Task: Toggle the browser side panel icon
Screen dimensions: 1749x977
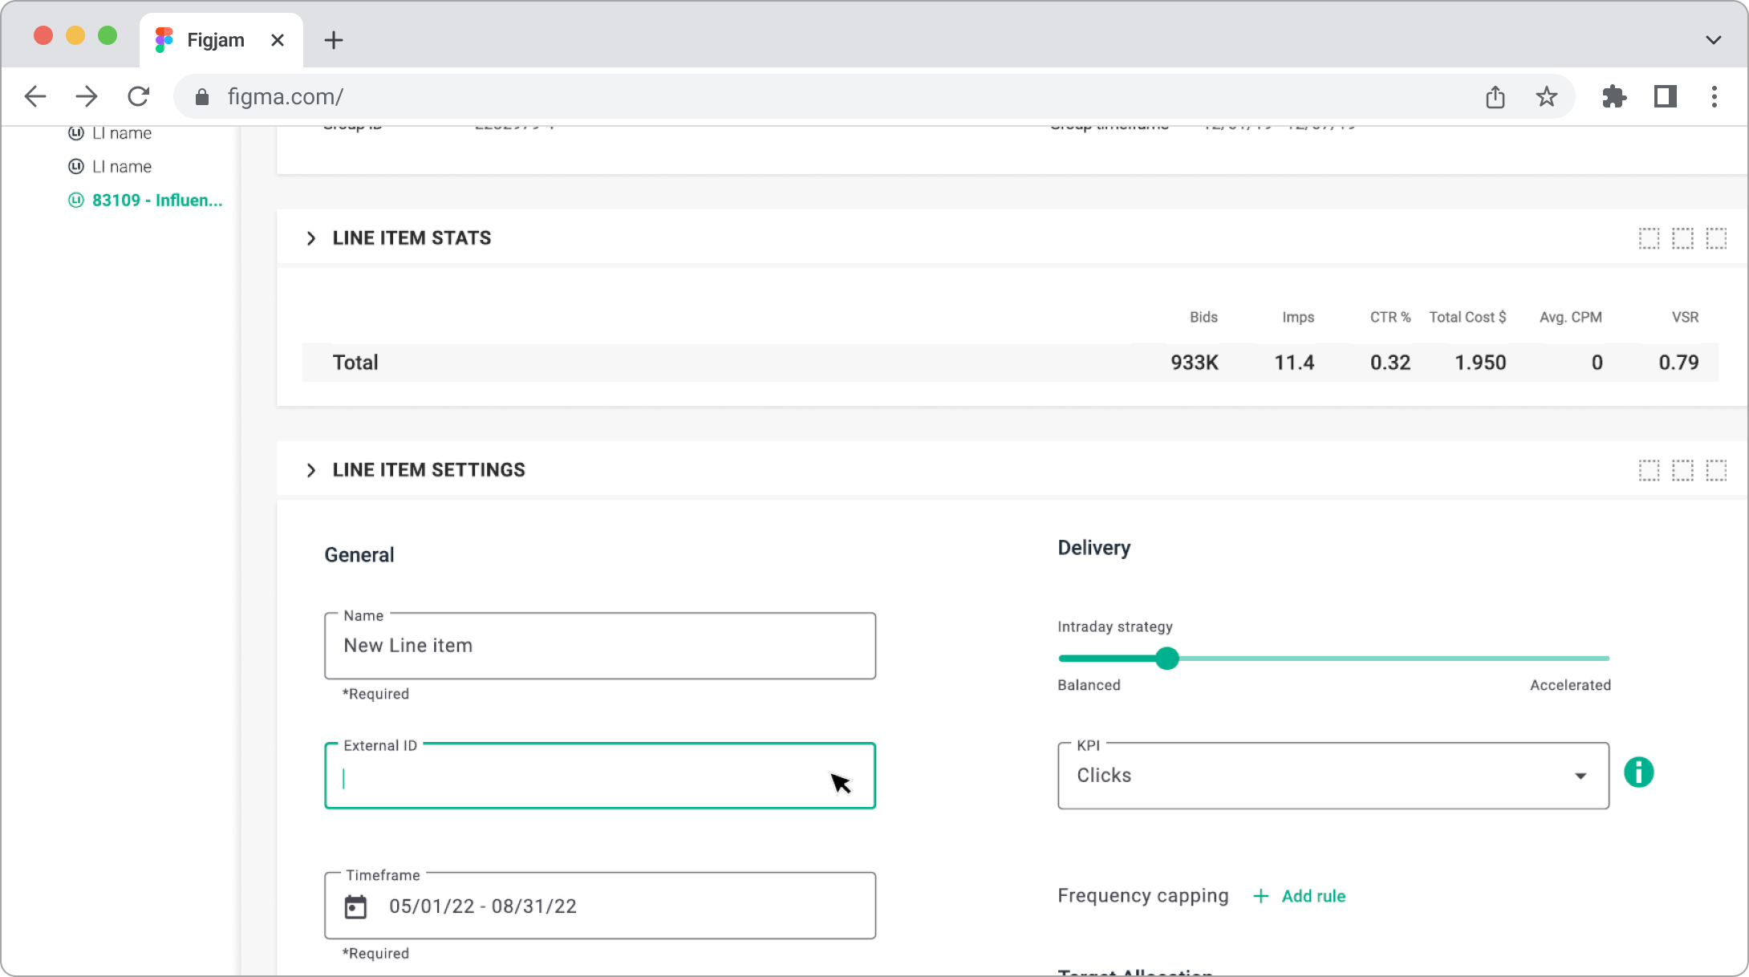Action: coord(1666,97)
